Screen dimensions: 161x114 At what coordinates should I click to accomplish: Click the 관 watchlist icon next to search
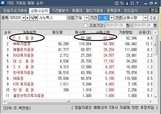36,18
